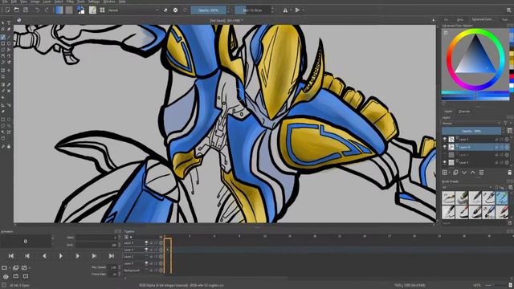Click the Play Speed spinbox

coord(113,267)
